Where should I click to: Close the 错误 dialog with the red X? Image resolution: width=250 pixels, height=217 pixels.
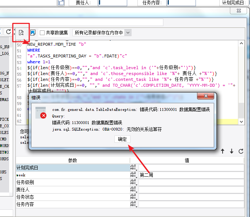click(x=206, y=96)
